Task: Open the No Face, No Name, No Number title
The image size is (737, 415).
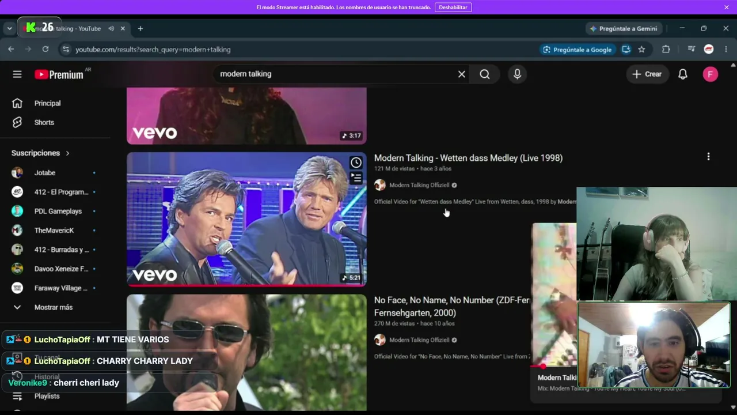Action: (452, 307)
